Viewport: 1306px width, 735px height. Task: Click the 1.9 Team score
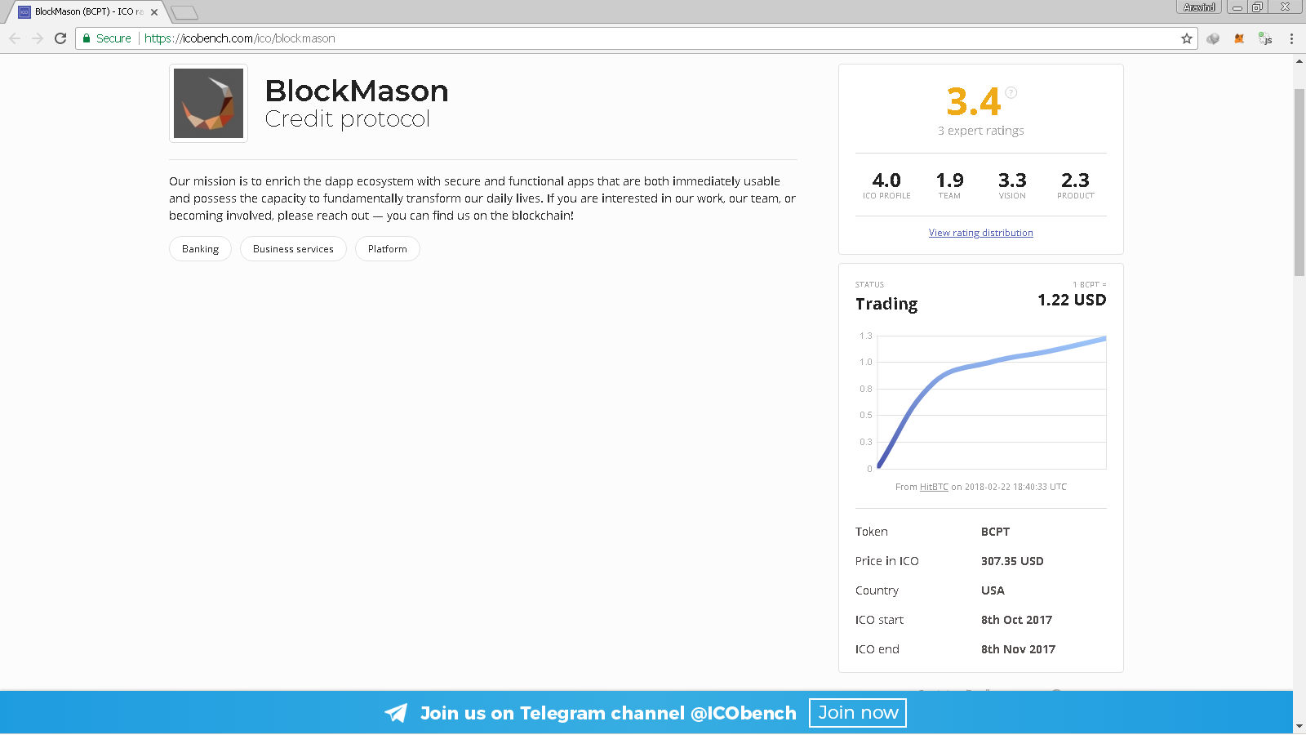(949, 180)
